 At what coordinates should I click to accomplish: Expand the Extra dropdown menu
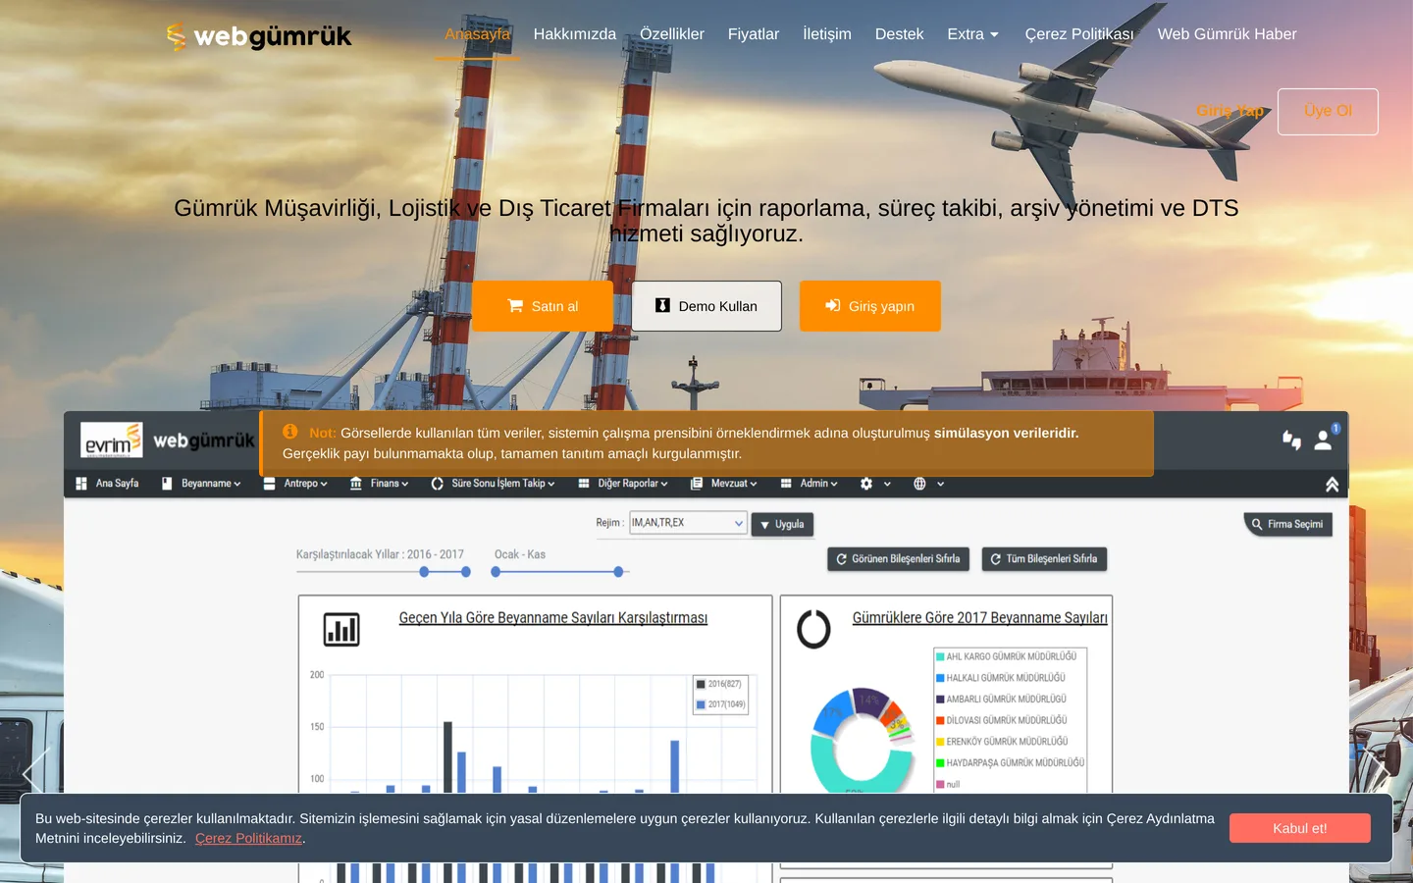click(x=973, y=34)
